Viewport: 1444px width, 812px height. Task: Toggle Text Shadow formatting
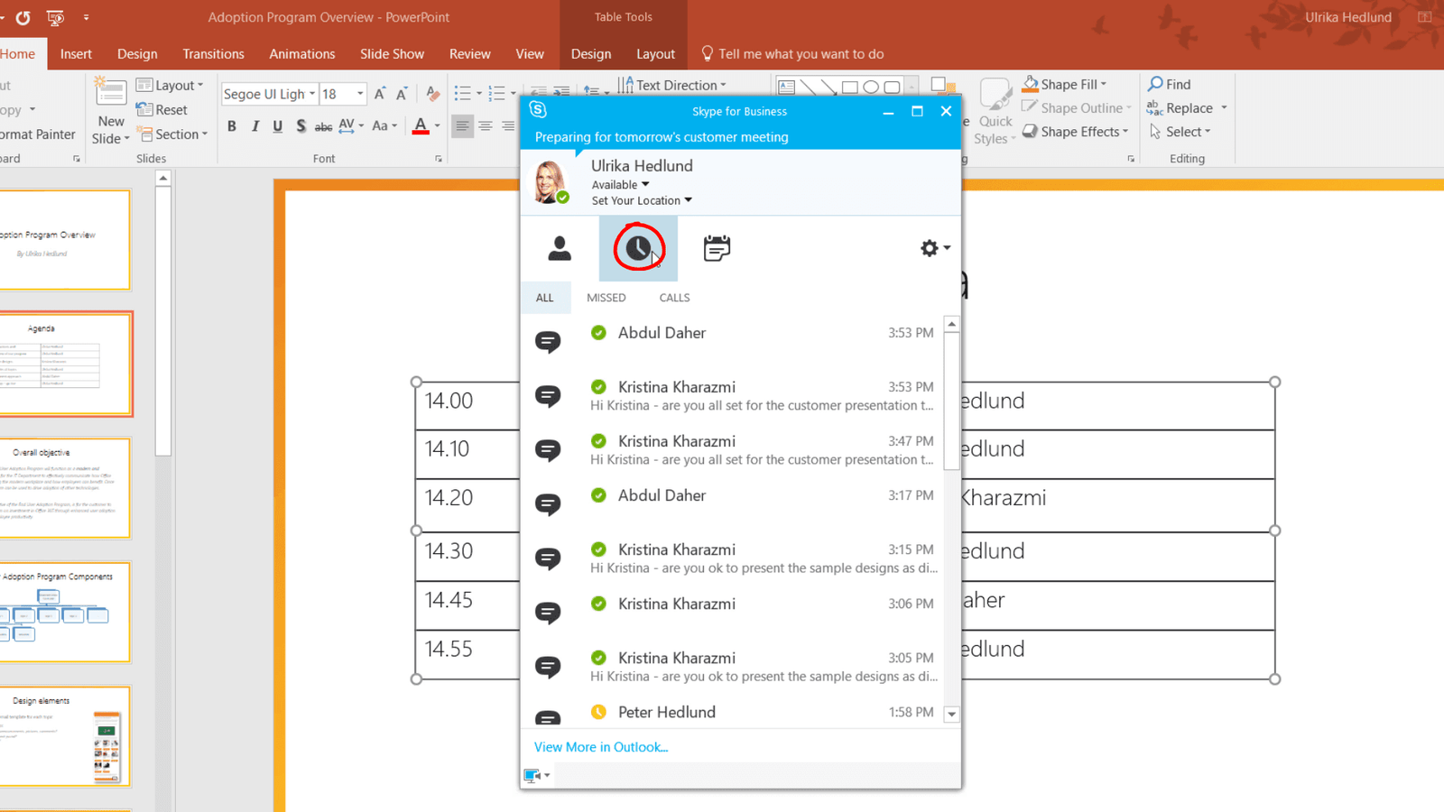coord(301,126)
